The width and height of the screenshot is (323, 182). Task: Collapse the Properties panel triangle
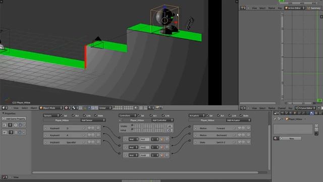(4, 113)
